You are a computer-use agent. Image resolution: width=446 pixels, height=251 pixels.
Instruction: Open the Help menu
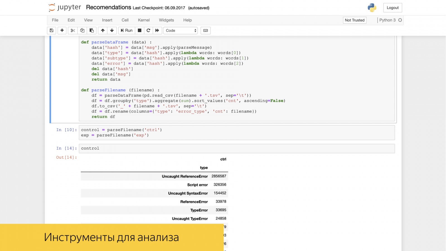[x=188, y=20]
